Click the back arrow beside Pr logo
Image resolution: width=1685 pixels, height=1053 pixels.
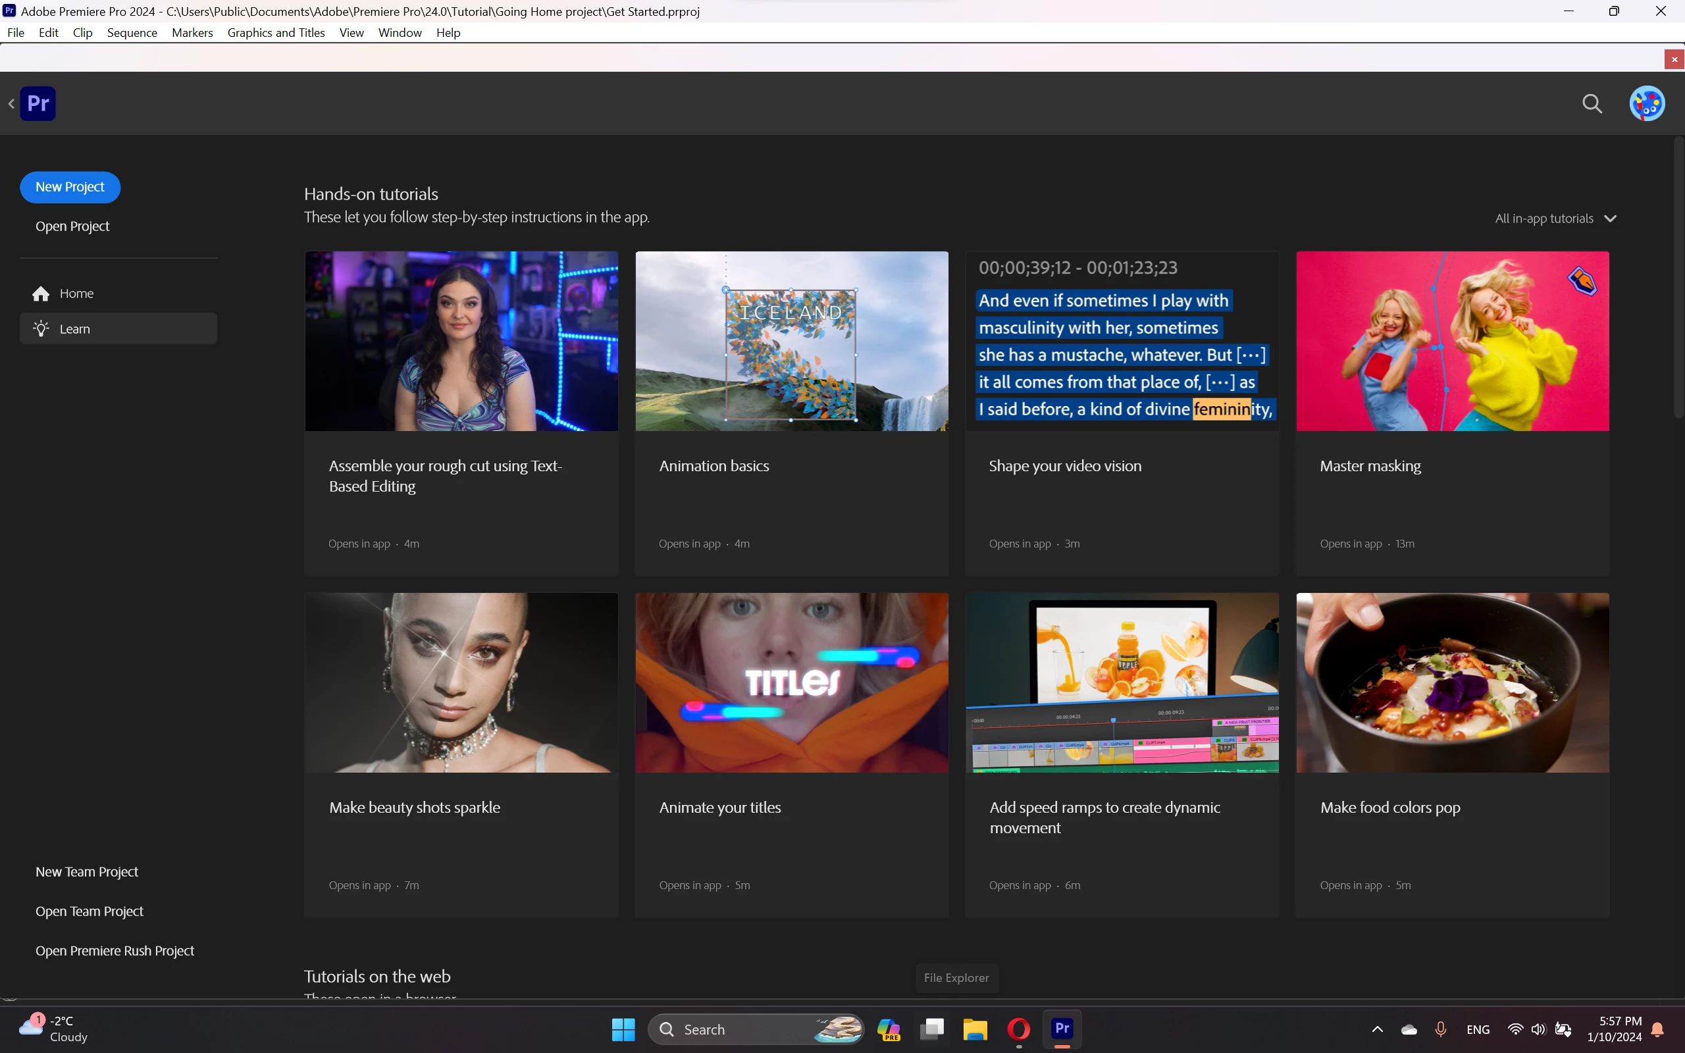pyautogui.click(x=11, y=104)
